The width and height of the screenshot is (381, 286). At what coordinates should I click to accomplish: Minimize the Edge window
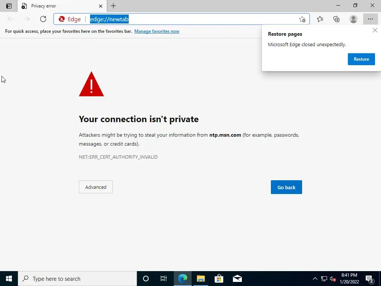coord(338,5)
